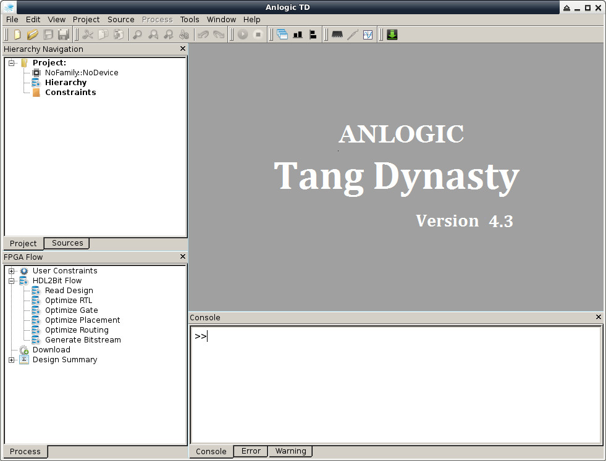This screenshot has height=461, width=606.
Task: Switch to the Warning tab
Action: pyautogui.click(x=290, y=451)
